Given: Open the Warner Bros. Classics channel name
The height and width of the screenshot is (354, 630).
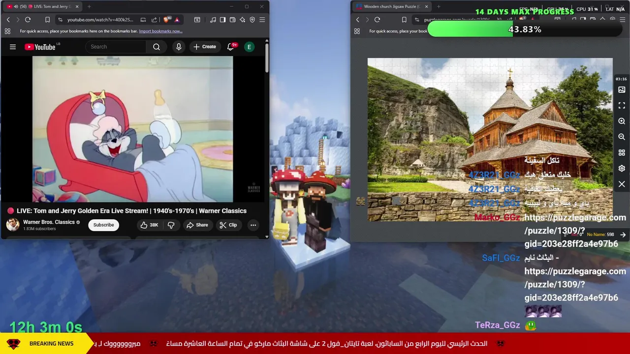Looking at the screenshot, I should point(49,222).
